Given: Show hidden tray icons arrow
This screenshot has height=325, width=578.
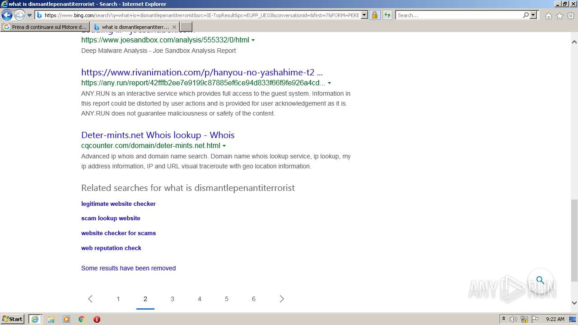Looking at the screenshot, I should [x=504, y=319].
